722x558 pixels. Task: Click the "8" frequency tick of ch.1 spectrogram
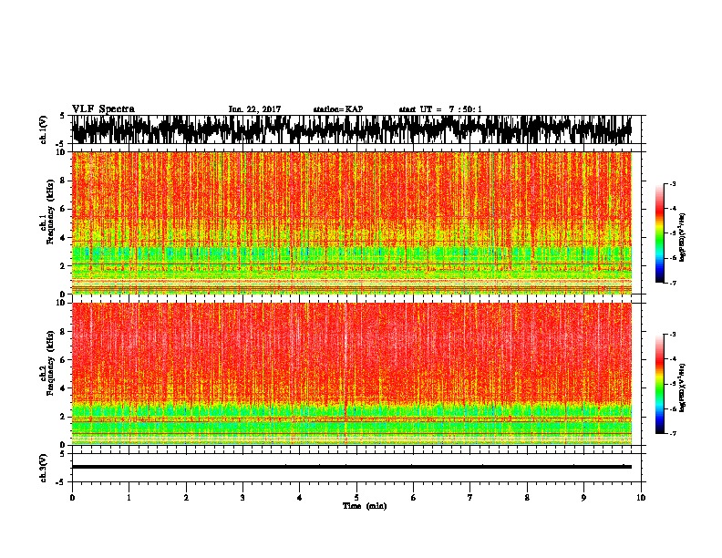point(64,181)
